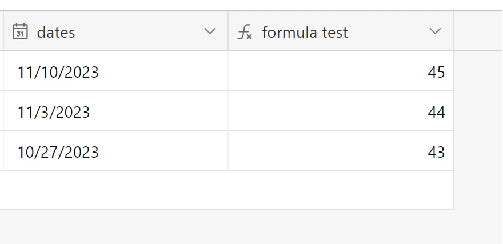Select the dates column header label
The width and height of the screenshot is (503, 244).
56,33
